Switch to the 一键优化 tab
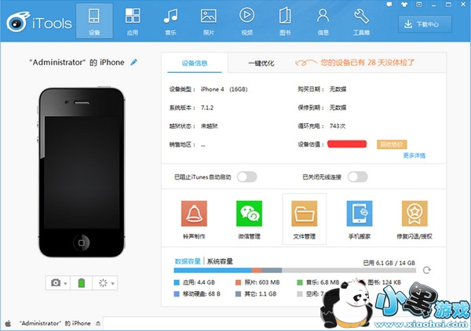The width and height of the screenshot is (471, 331). pos(261,63)
